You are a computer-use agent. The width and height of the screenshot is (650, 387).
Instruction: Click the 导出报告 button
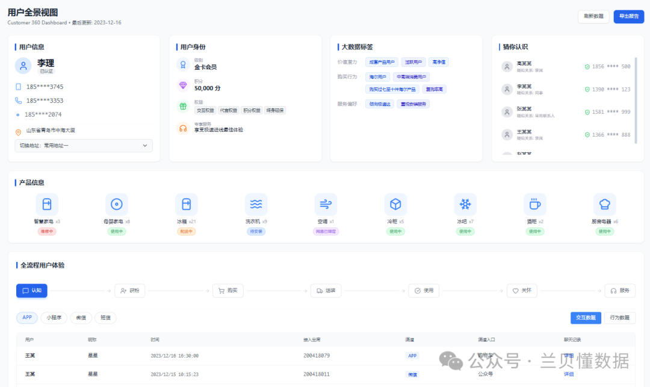point(629,16)
